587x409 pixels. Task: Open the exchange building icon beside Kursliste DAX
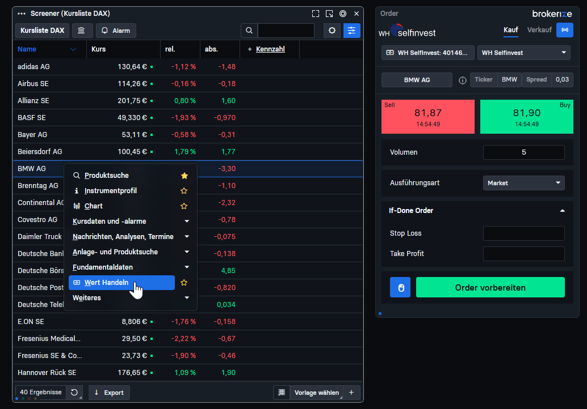pos(81,31)
